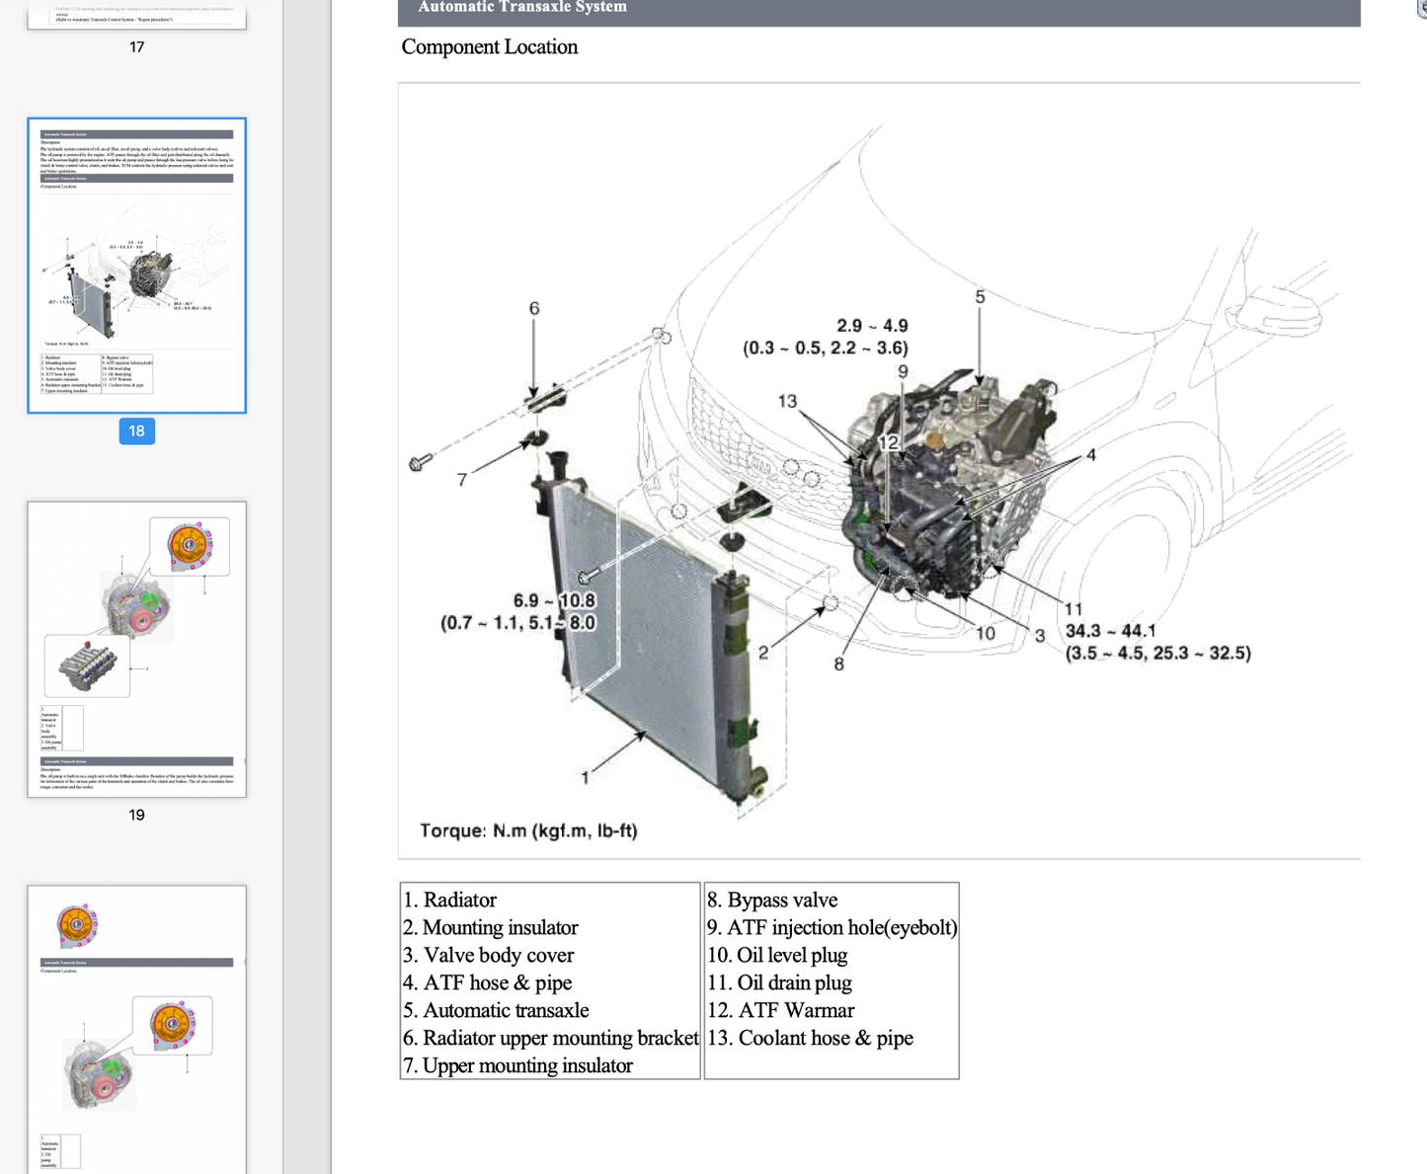Open the thumbnail below page 19
The height and width of the screenshot is (1174, 1427).
pyautogui.click(x=136, y=1027)
